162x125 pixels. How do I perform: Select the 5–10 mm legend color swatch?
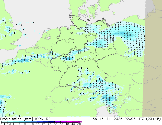tap(28, 122)
